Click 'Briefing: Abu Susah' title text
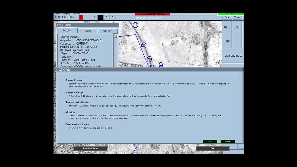 click(x=148, y=18)
